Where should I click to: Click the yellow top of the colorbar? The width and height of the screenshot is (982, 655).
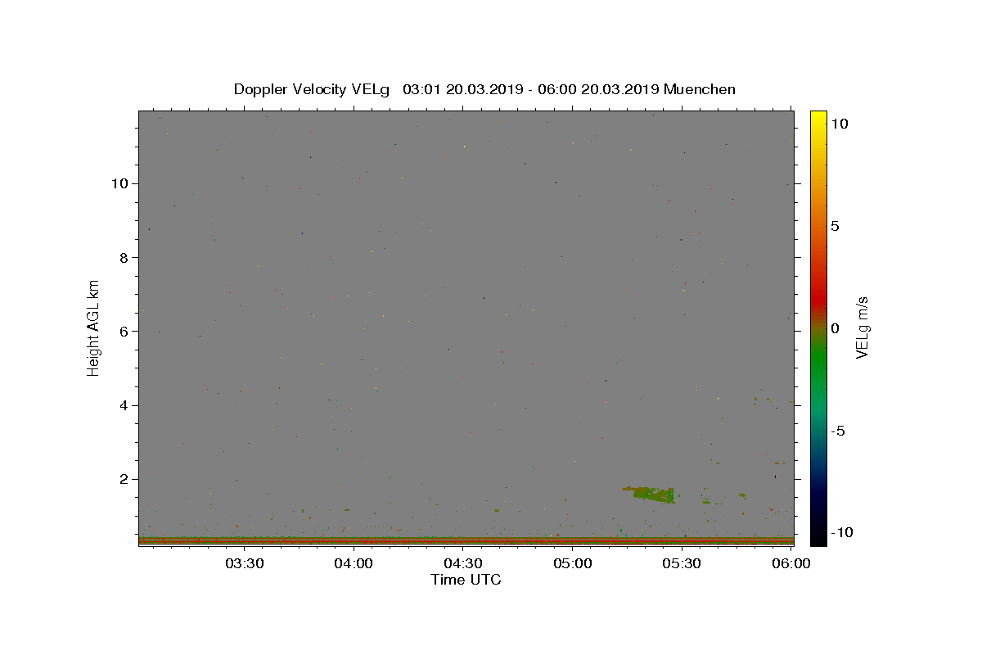(x=818, y=119)
